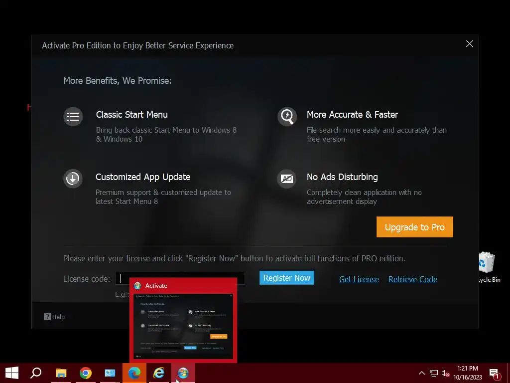Viewport: 510px width, 383px height.
Task: Click the "More Accurate & Faster" heading
Action: [352, 115]
